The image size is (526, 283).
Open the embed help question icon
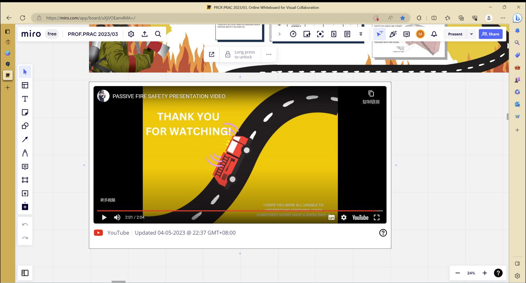click(383, 233)
